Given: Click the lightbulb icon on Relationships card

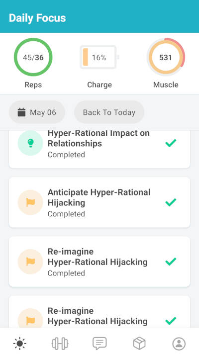Looking at the screenshot, I should (30, 143).
